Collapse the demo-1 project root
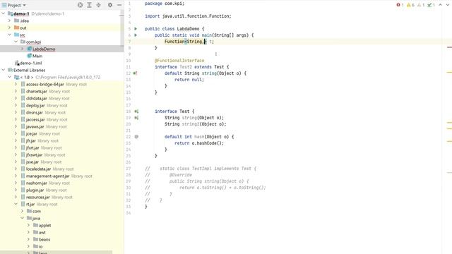452x254 pixels. pyautogui.click(x=4, y=13)
